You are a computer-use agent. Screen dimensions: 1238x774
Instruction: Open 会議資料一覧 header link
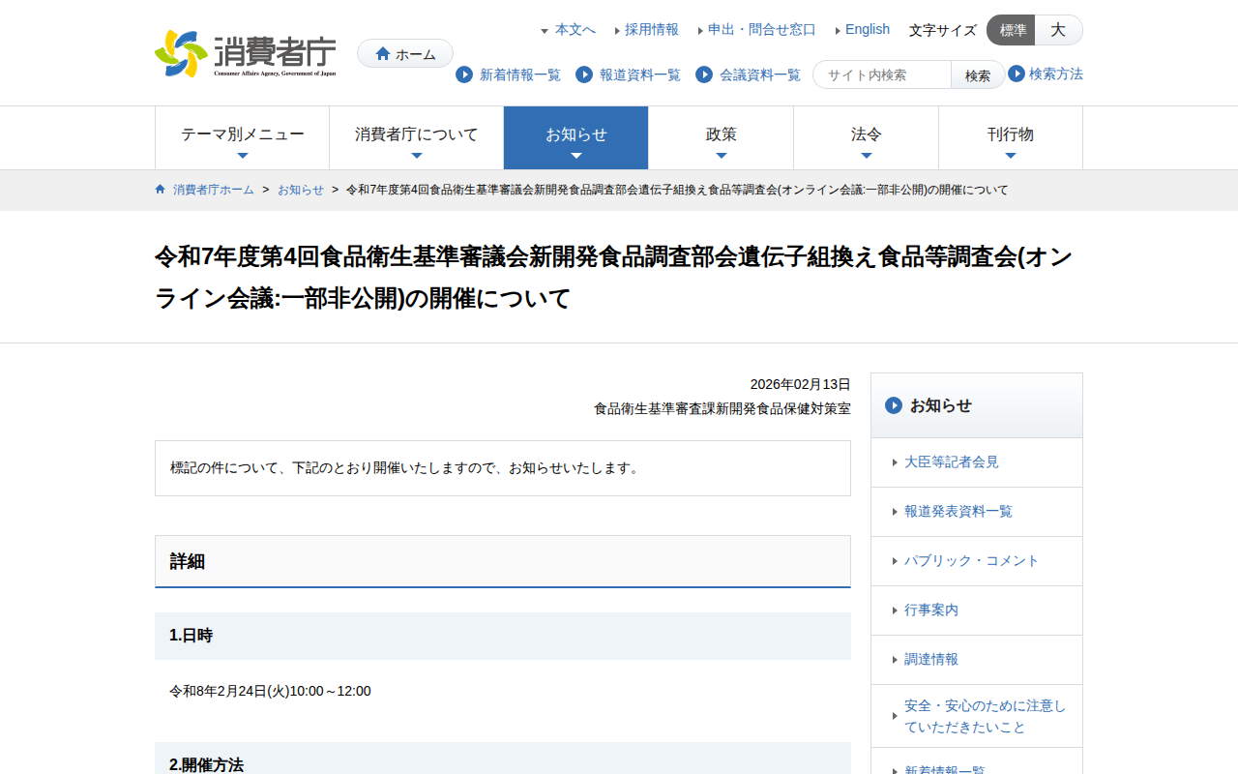coord(760,74)
